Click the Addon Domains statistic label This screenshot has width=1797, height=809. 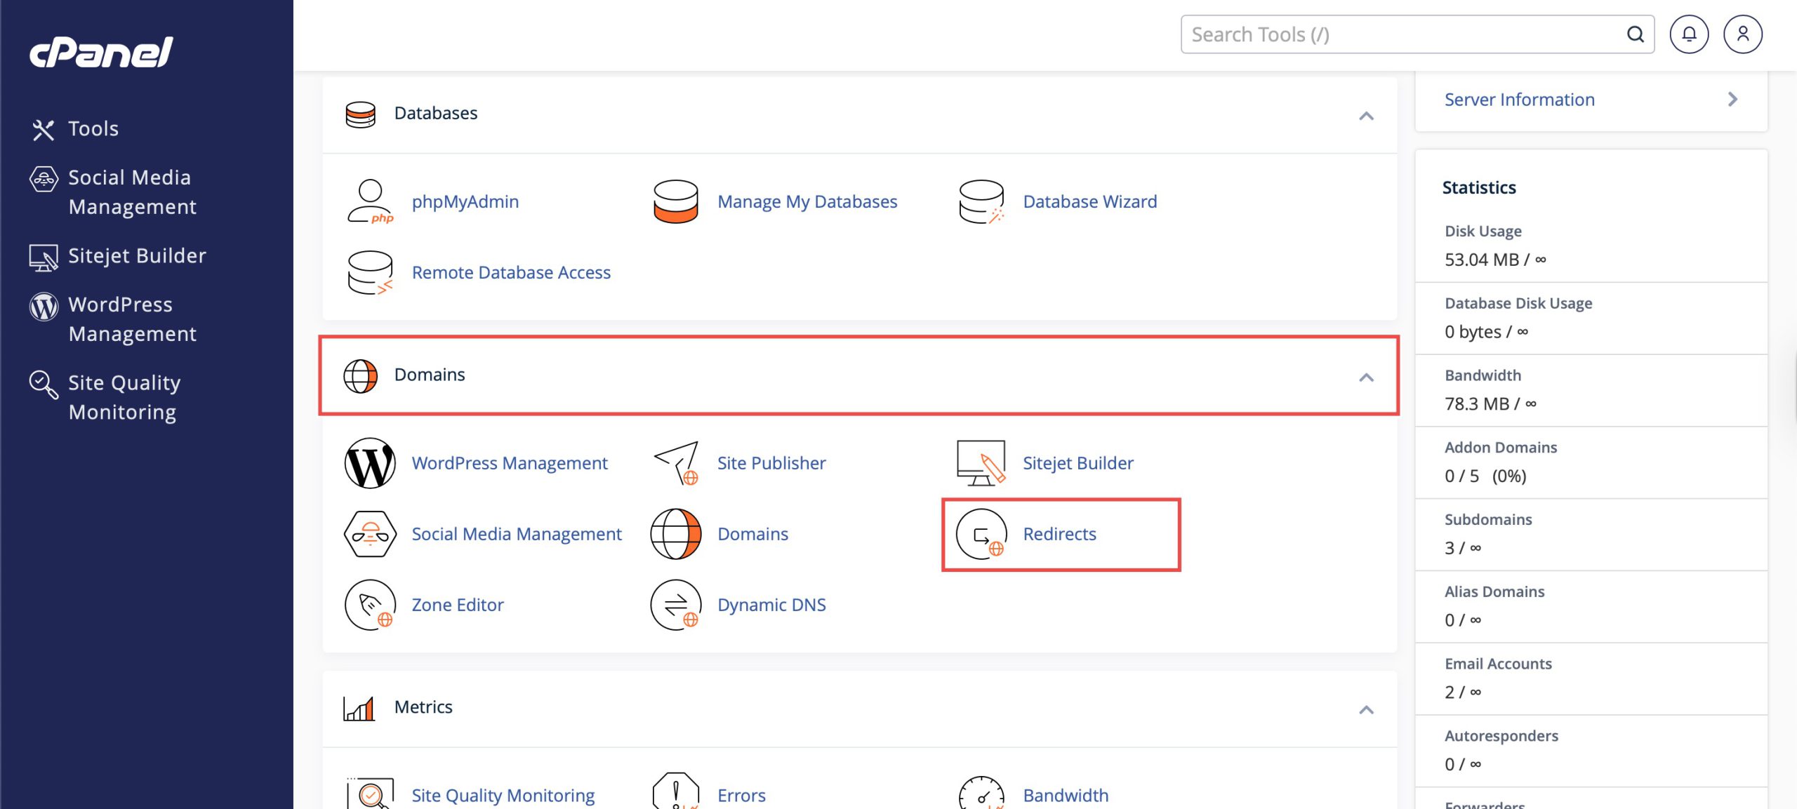[x=1501, y=448]
